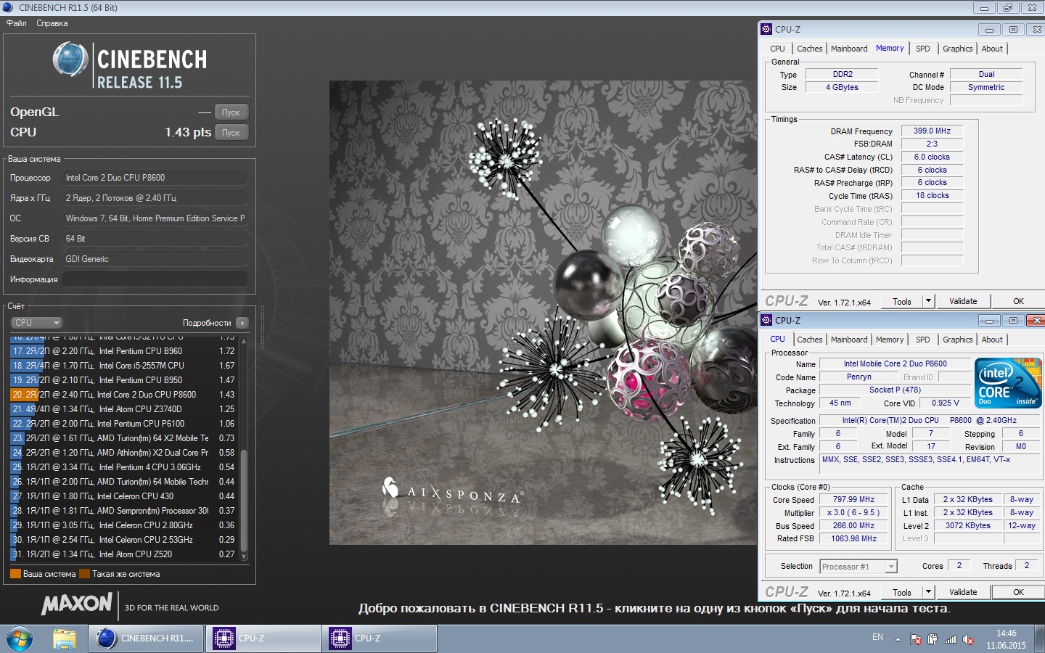
Task: Open SPD tab in upper CPU-Z window
Action: (922, 49)
